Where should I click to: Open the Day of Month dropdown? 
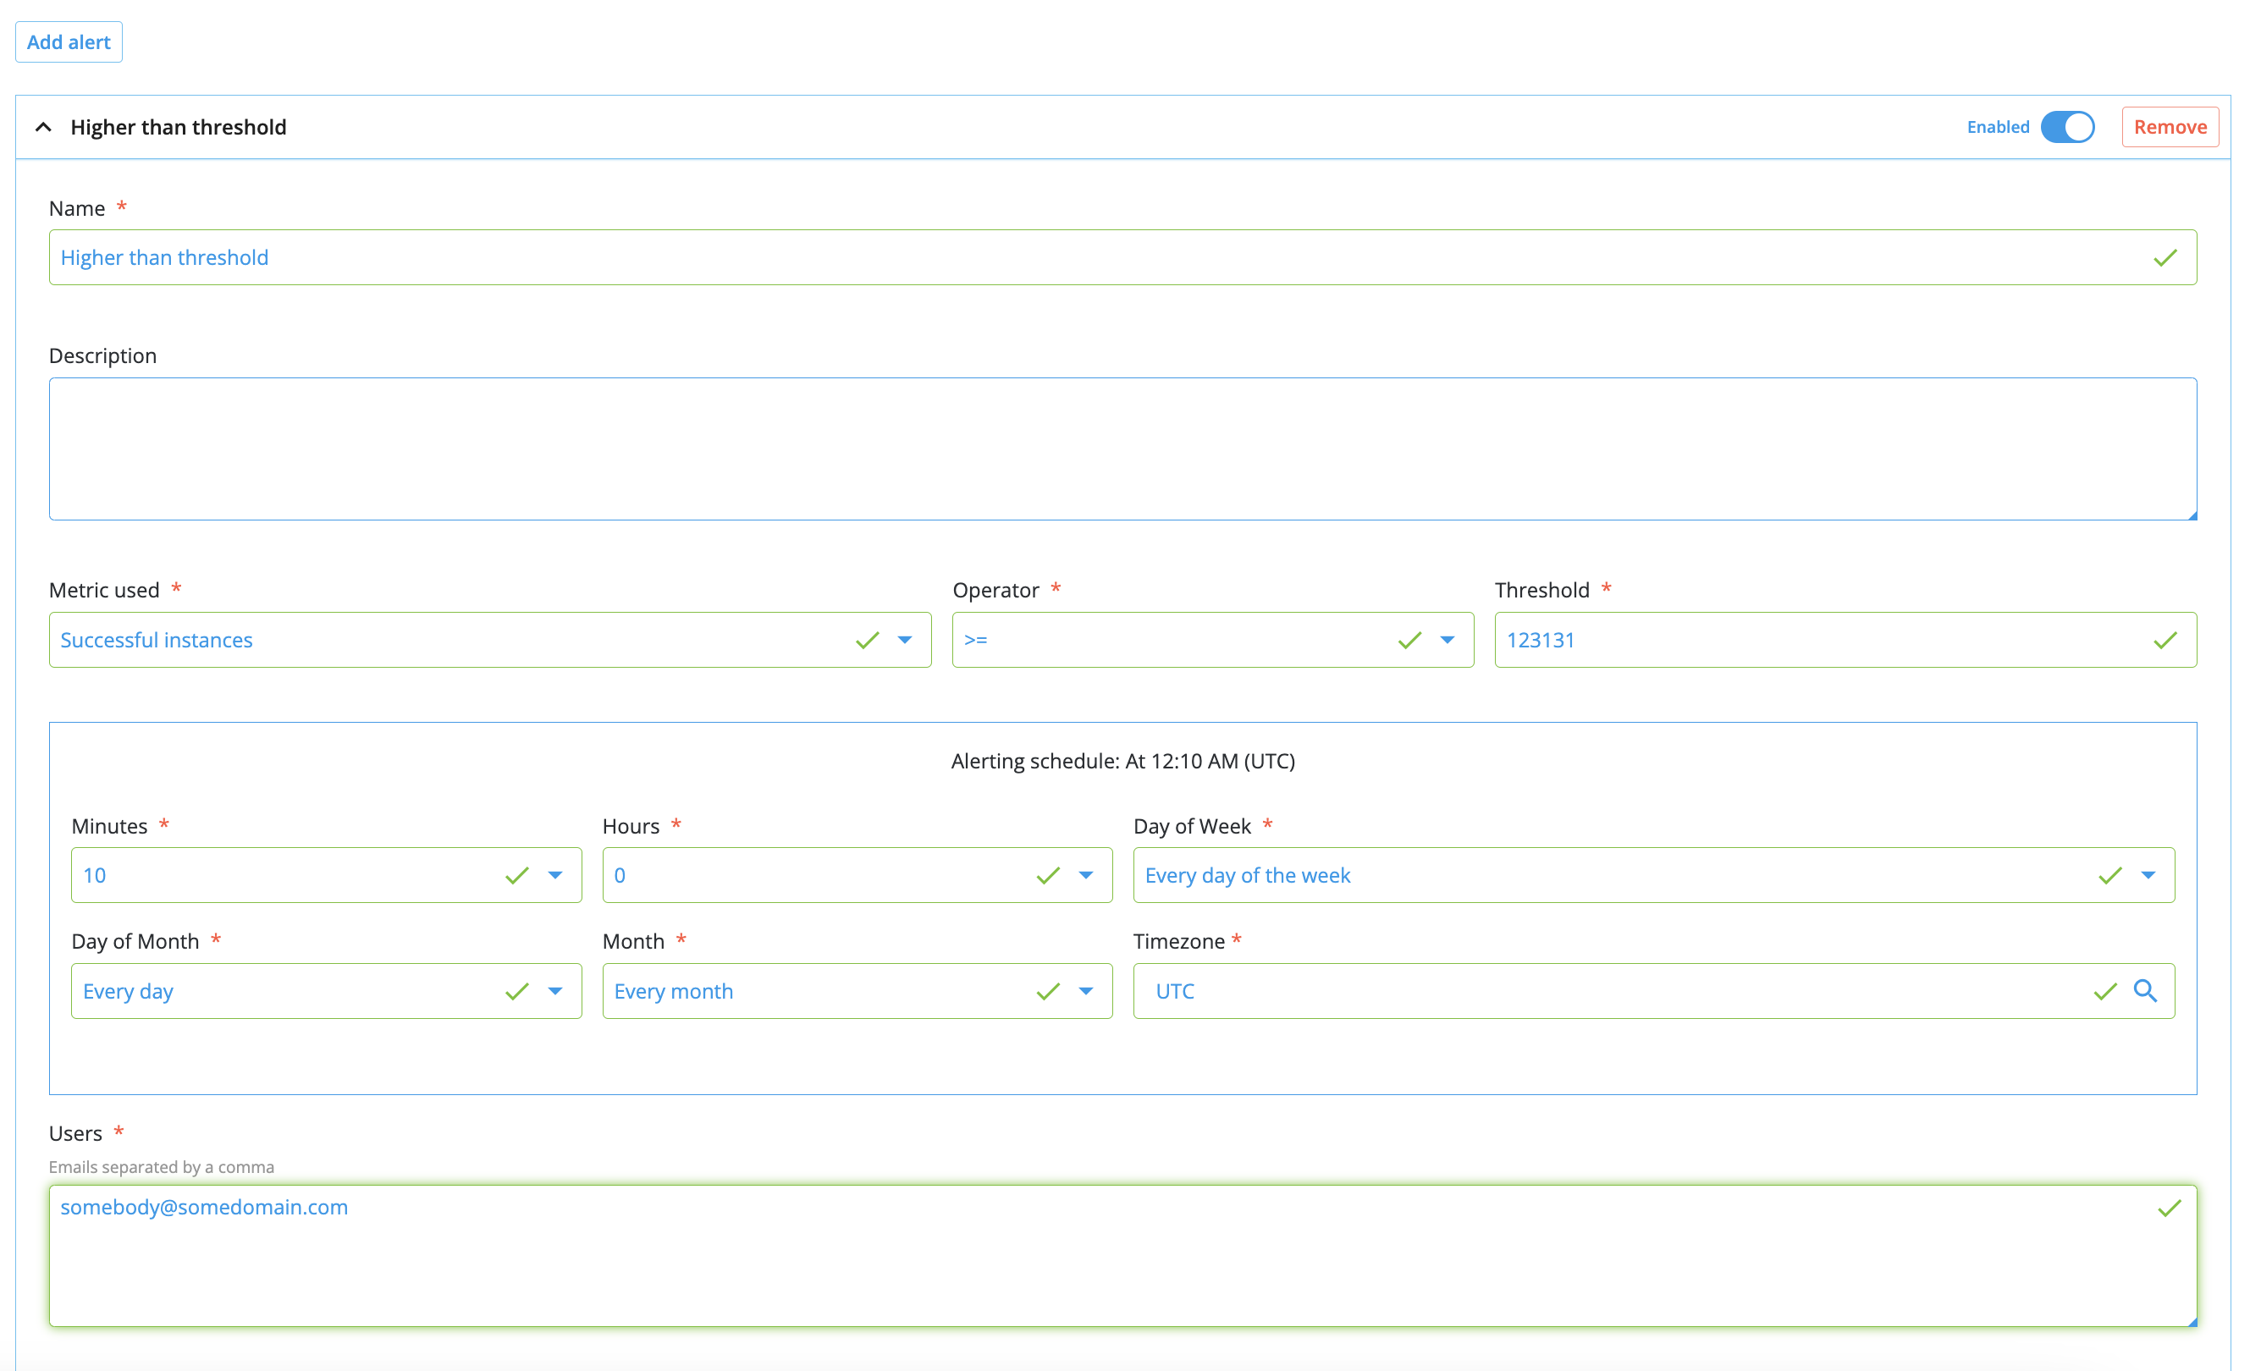554,991
